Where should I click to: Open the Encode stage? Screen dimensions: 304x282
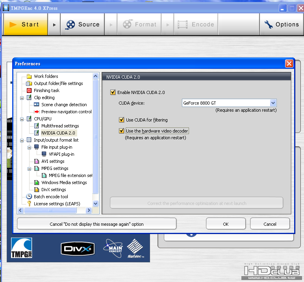pos(196,24)
